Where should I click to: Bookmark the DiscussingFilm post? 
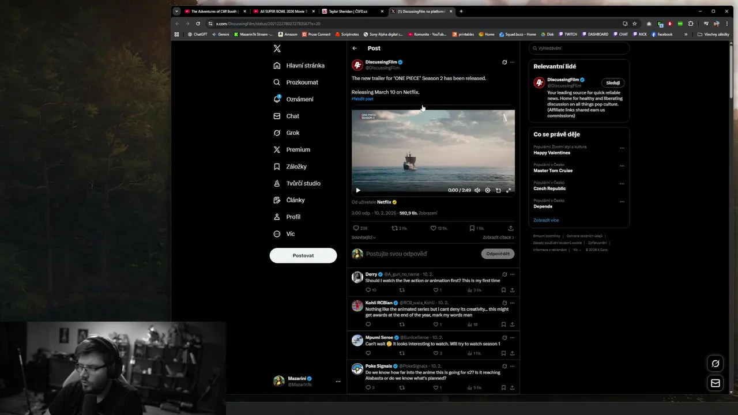(476, 228)
